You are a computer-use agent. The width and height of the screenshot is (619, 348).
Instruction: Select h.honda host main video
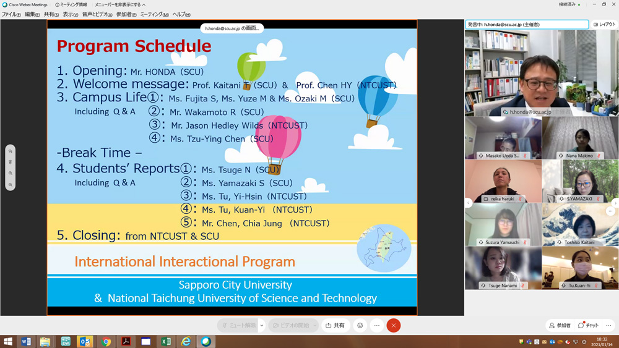pos(542,73)
